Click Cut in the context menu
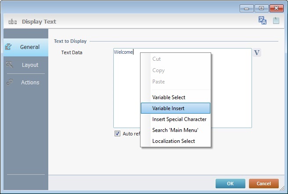 (156, 59)
